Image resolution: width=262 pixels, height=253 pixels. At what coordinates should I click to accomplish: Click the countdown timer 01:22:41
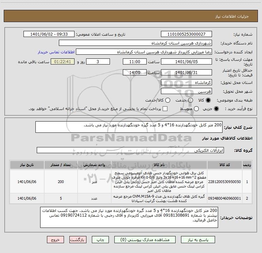pos(63,61)
